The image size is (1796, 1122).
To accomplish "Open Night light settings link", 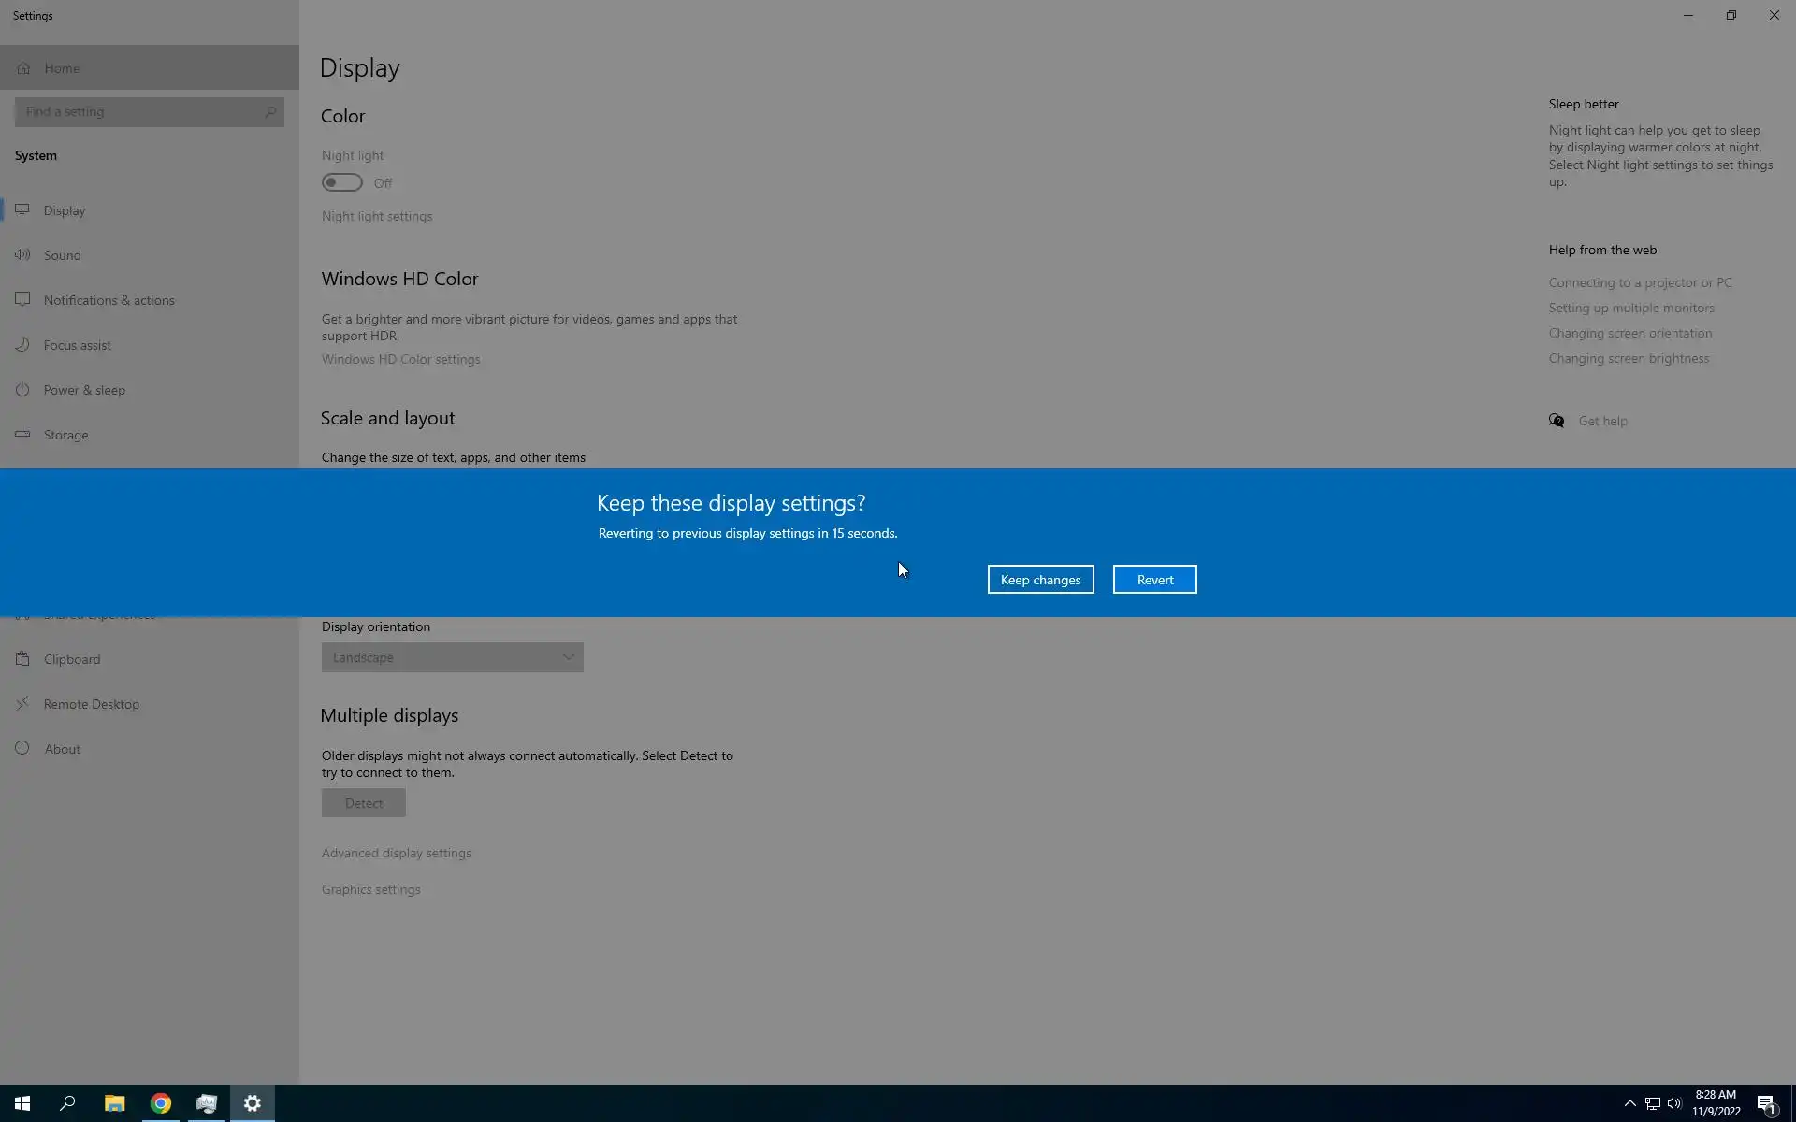I will pyautogui.click(x=377, y=216).
